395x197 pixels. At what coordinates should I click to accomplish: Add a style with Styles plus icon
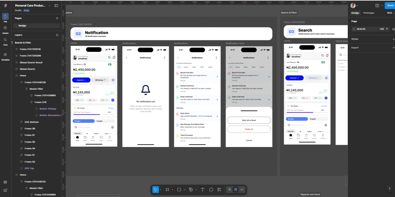[393, 39]
